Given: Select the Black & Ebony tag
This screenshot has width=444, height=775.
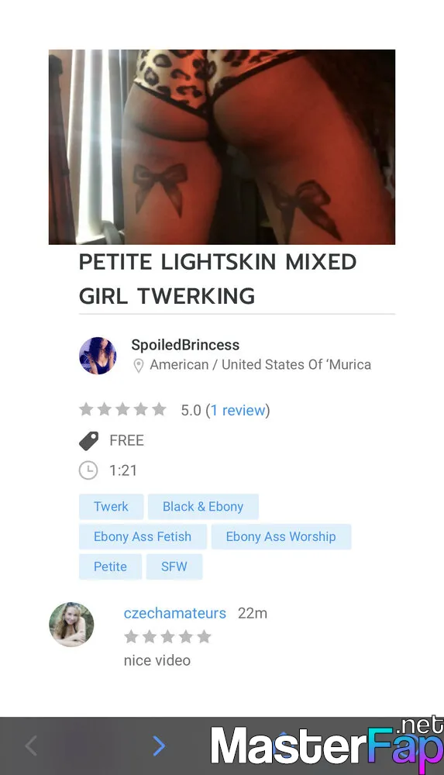Looking at the screenshot, I should 203,507.
